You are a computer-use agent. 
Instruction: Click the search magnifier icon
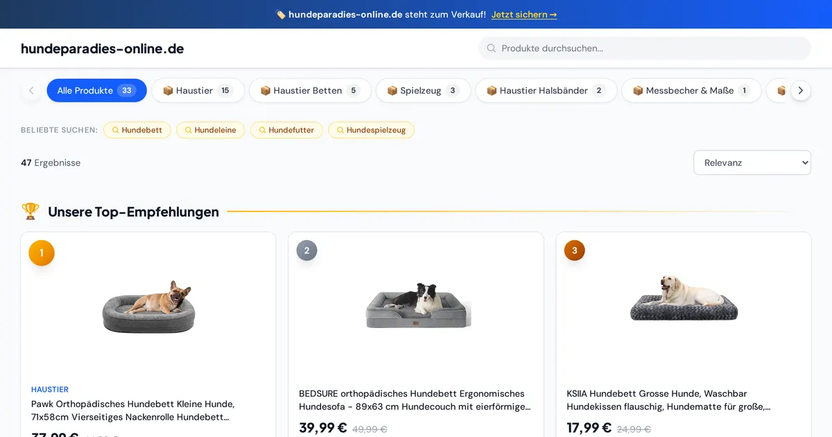[x=492, y=49]
